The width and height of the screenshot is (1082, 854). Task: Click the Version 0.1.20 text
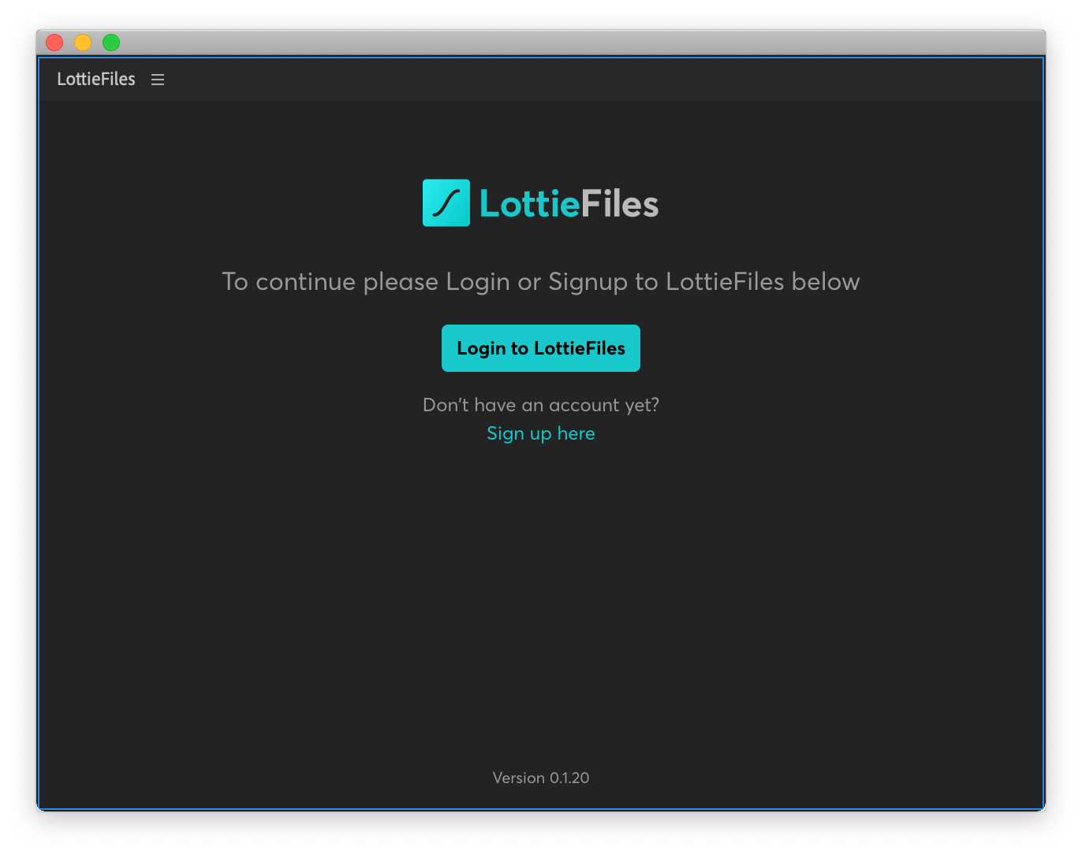pyautogui.click(x=541, y=778)
